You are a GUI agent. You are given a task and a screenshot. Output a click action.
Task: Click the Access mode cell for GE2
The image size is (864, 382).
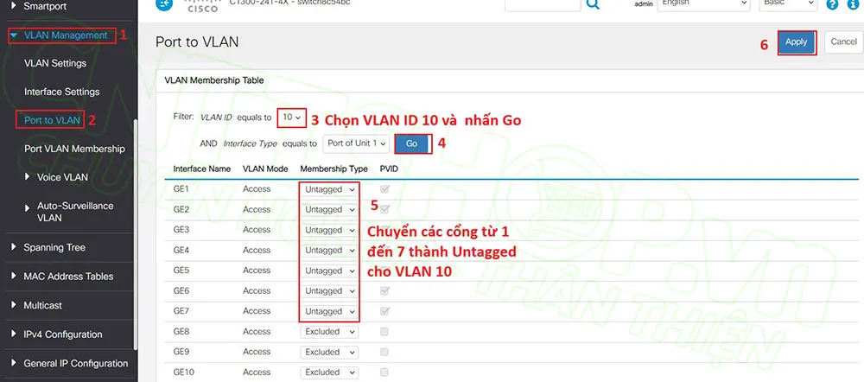pyautogui.click(x=257, y=209)
